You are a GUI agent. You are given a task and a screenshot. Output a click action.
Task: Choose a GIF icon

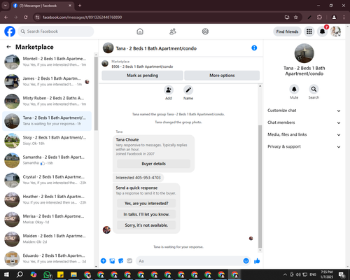(129, 261)
